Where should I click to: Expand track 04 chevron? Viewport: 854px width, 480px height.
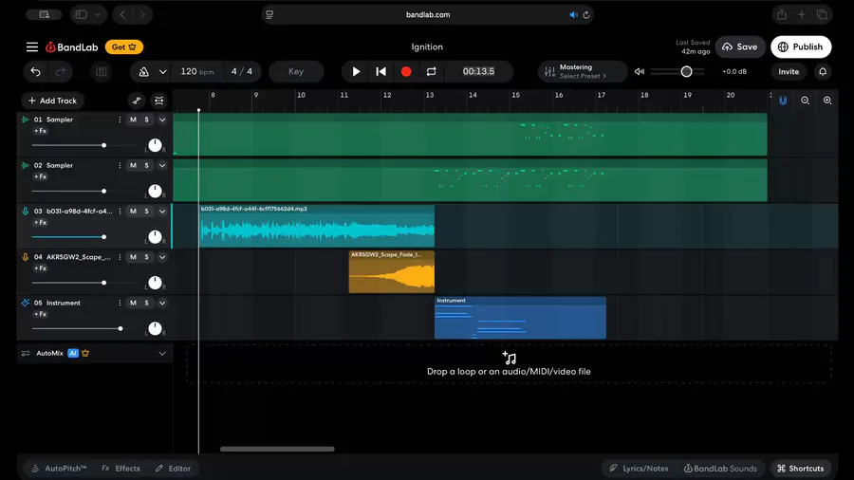click(162, 257)
